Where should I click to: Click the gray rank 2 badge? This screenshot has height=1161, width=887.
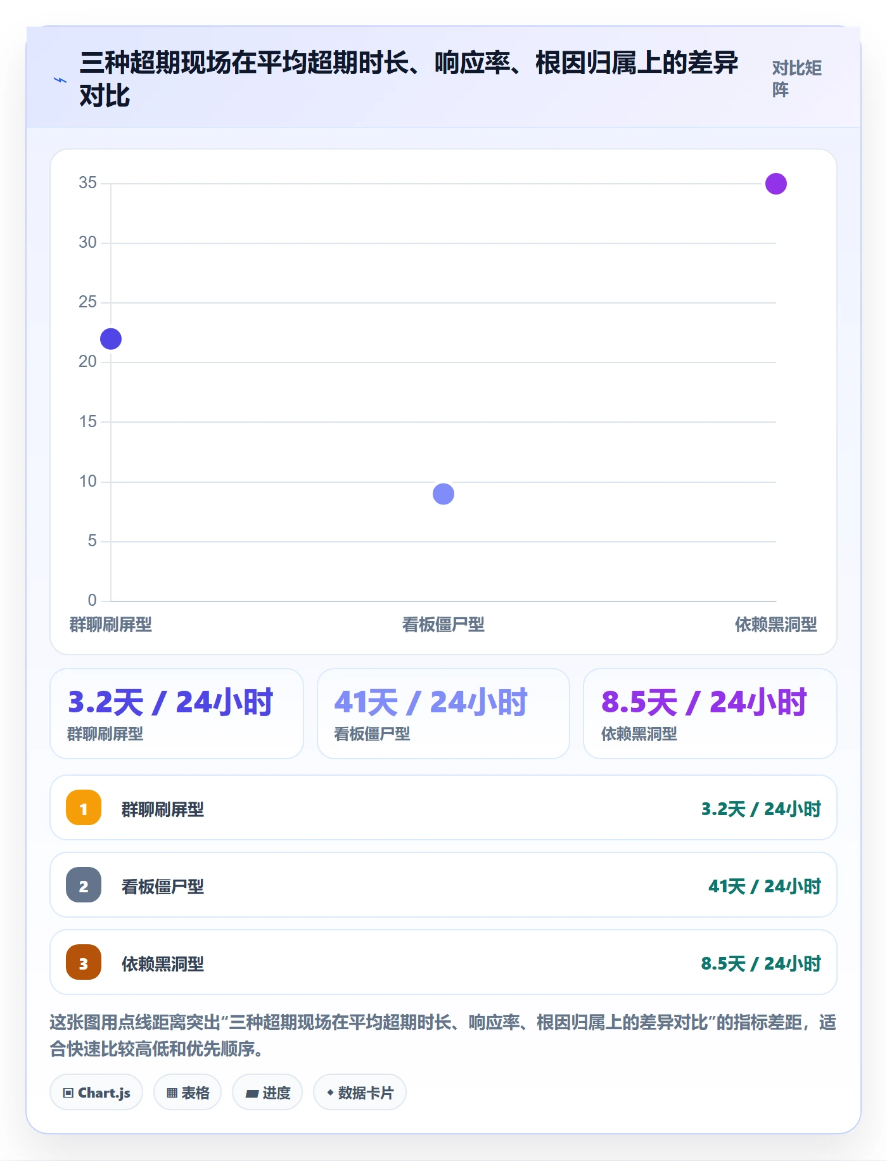84,885
